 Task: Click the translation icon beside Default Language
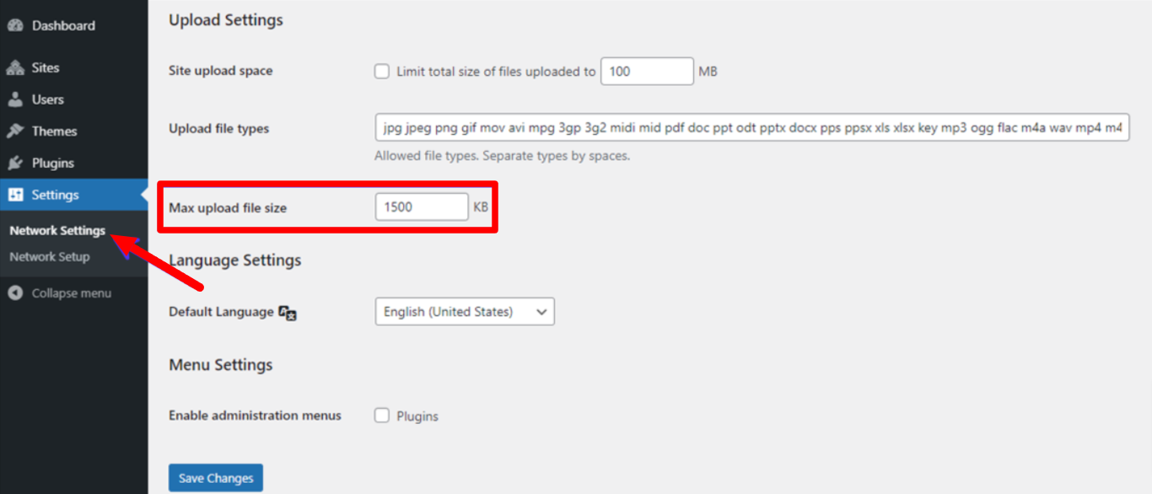[288, 313]
